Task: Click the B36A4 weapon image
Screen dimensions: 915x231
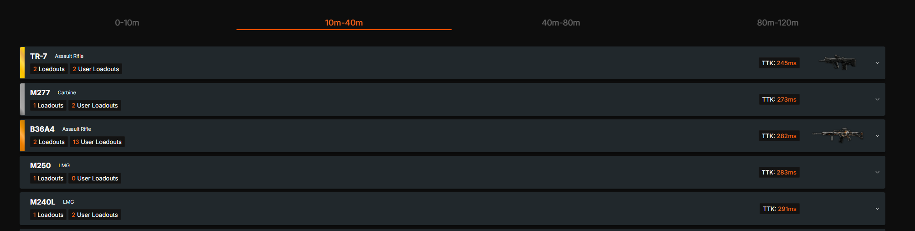Action: click(x=838, y=135)
